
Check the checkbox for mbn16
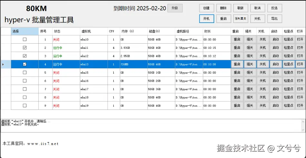coord(24,81)
